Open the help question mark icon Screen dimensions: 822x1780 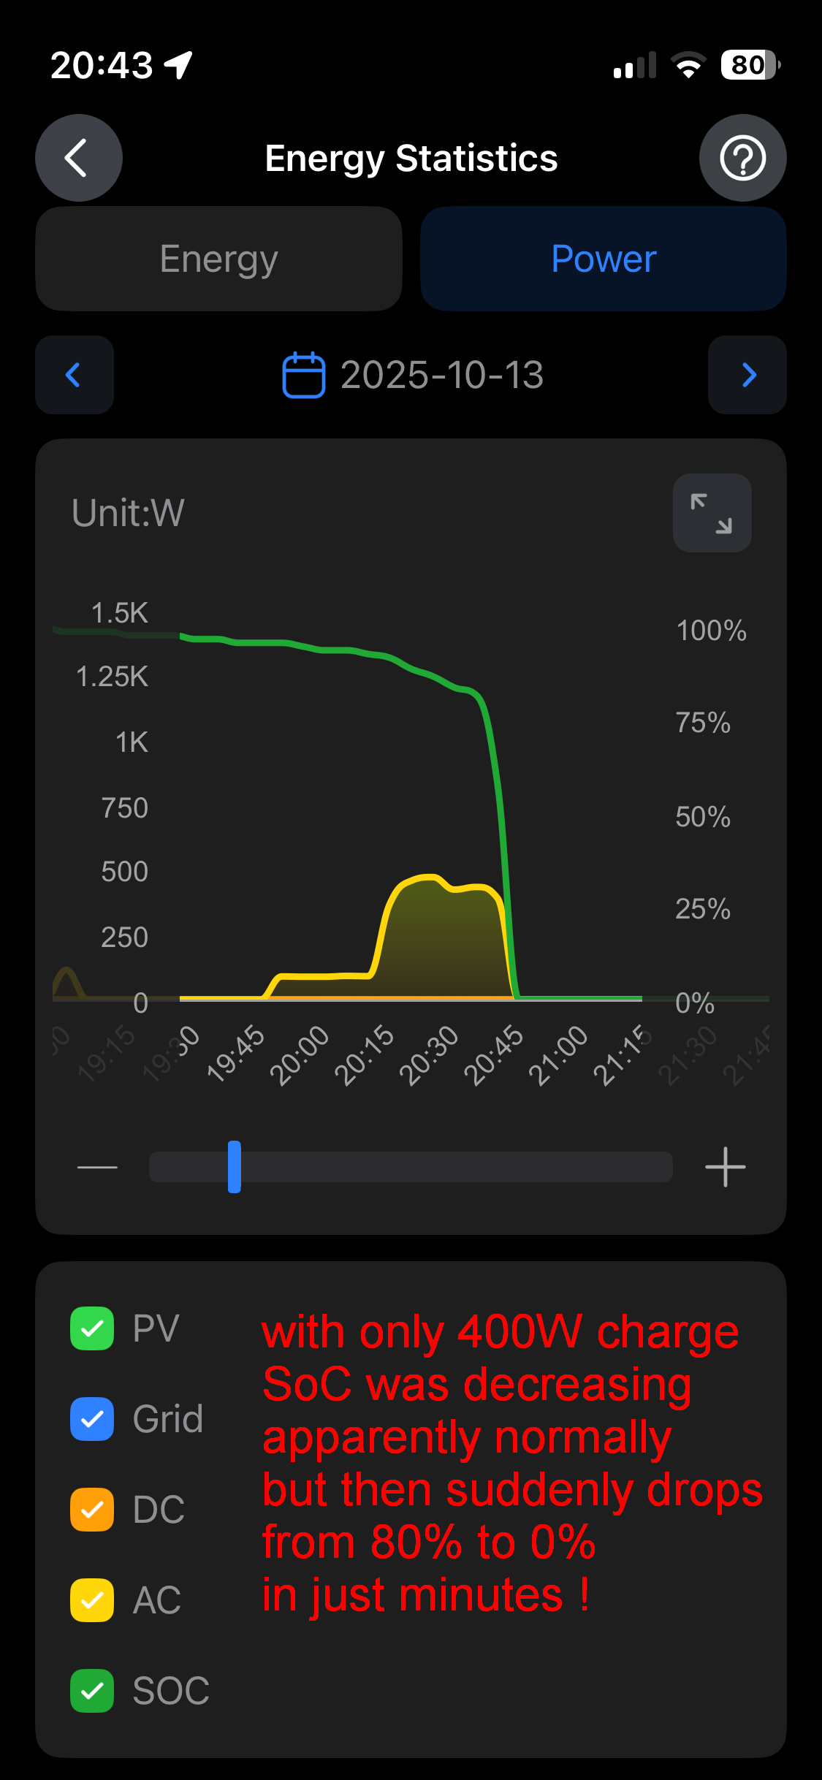tap(742, 158)
